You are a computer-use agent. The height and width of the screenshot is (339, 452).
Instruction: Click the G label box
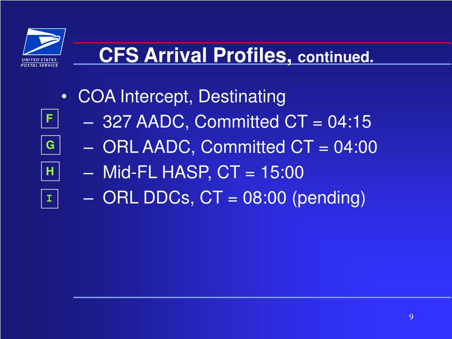[x=50, y=145]
